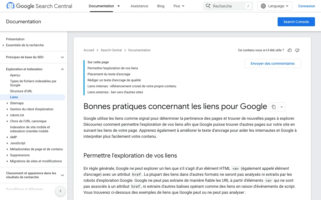Jump to Liens externes section link
The height and width of the screenshot is (200, 321).
(x=115, y=92)
